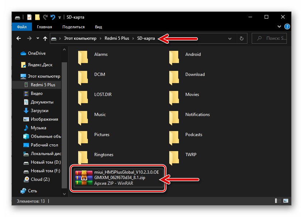Click the drive icon in address bar

[x=54, y=39]
